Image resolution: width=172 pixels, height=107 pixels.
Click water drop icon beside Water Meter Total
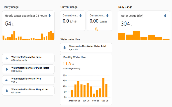pos(65,48)
